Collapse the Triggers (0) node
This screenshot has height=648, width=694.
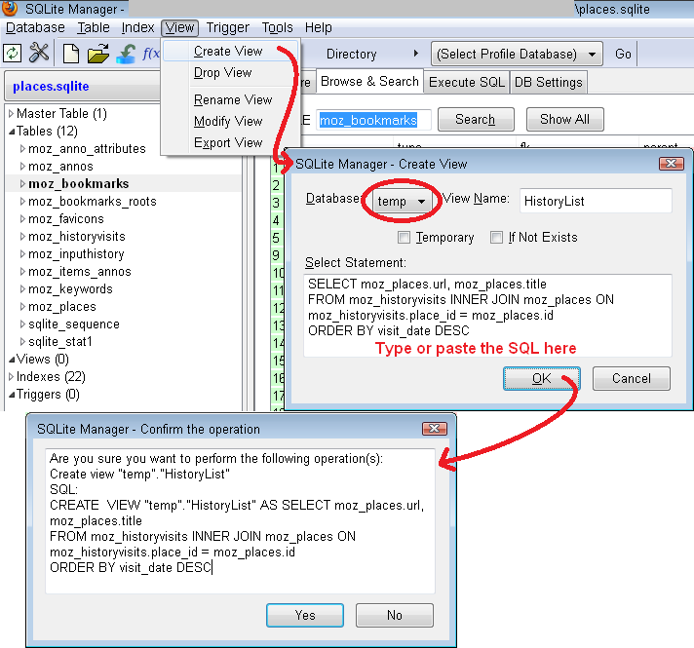[11, 395]
